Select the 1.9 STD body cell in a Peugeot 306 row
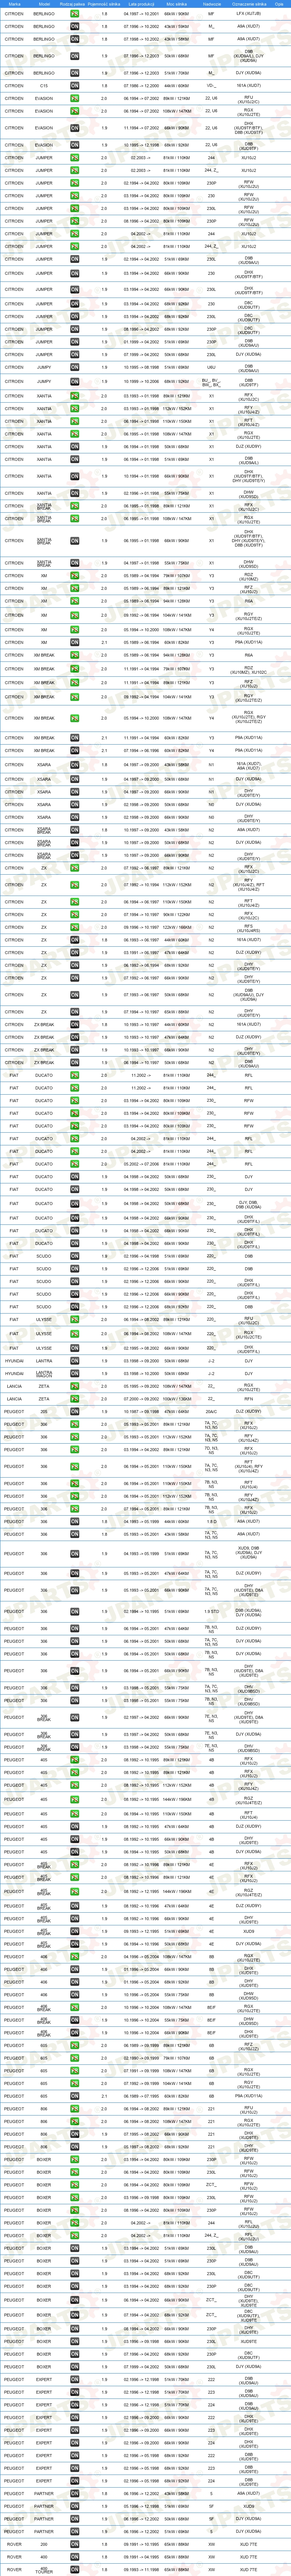This screenshot has width=291, height=2576. pos(211,1612)
